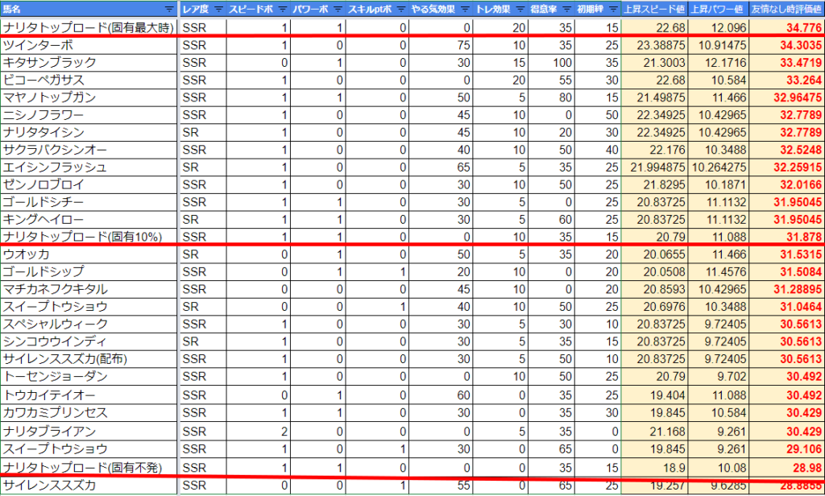Click the ナリタトップロード(固有不発) name cell

89,468
